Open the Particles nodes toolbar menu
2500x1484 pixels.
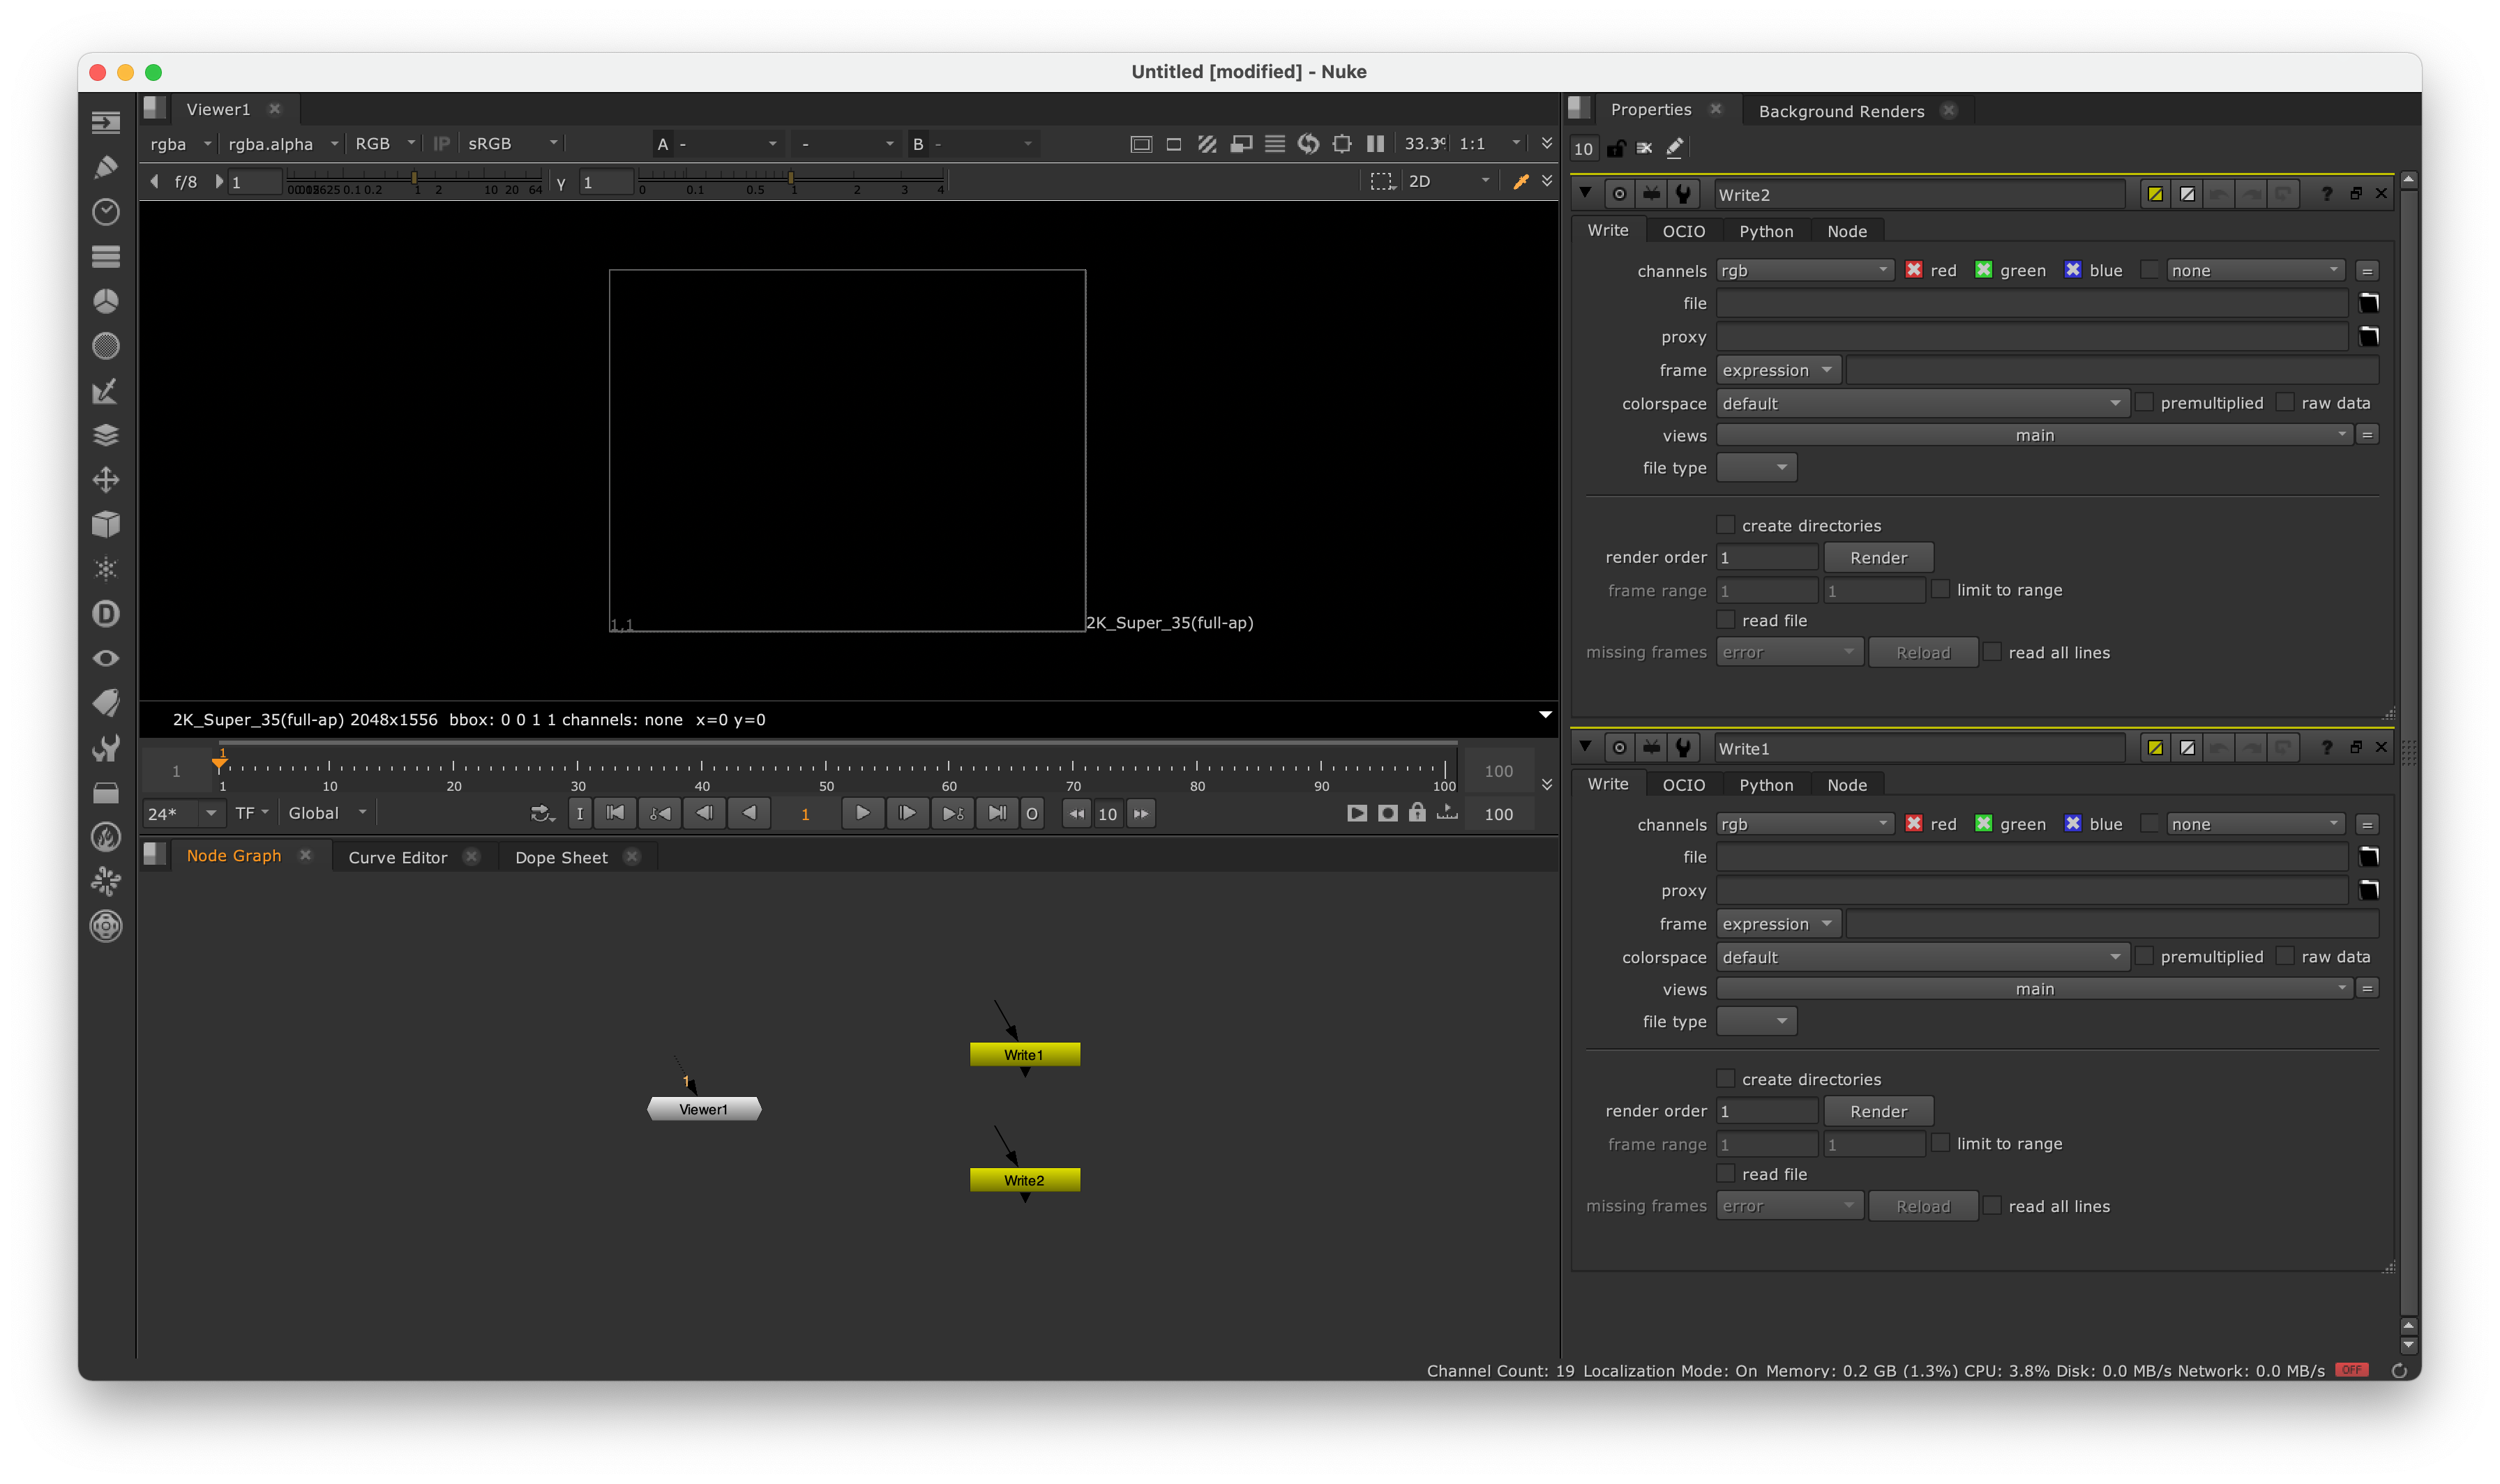106,569
